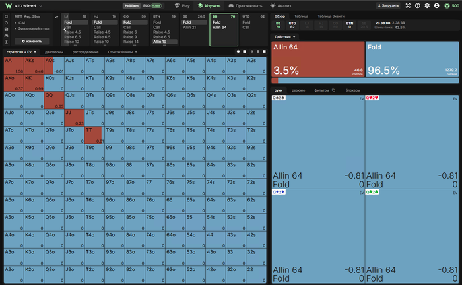Expand the стратегия + EV dropdown
This screenshot has width=462, height=285.
pos(21,52)
